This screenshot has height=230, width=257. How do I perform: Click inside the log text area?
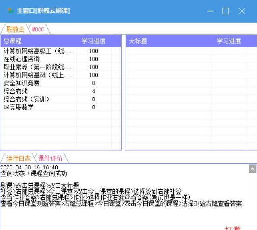124,196
